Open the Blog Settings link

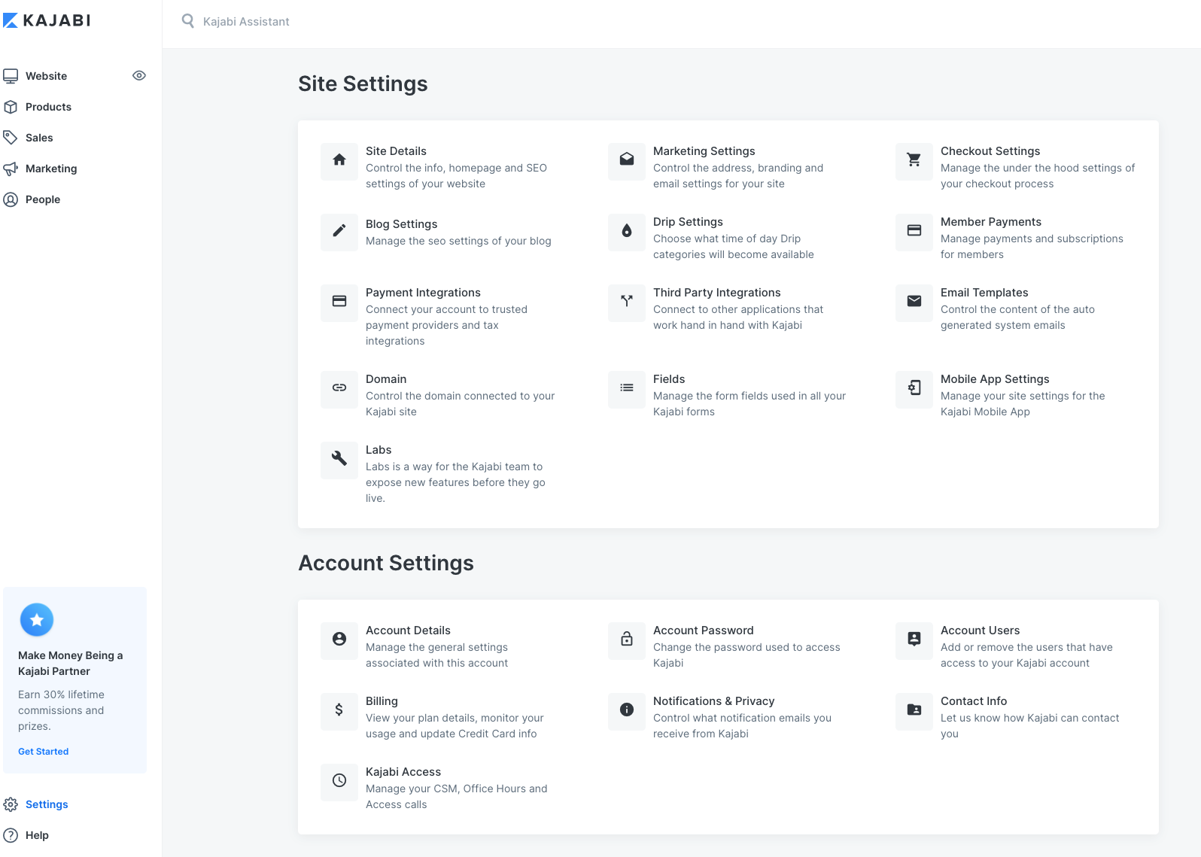pyautogui.click(x=401, y=224)
